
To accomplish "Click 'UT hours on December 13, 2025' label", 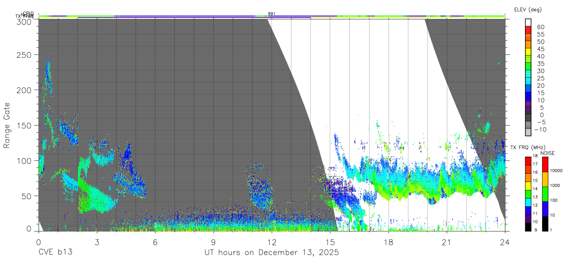I will (x=272, y=253).
